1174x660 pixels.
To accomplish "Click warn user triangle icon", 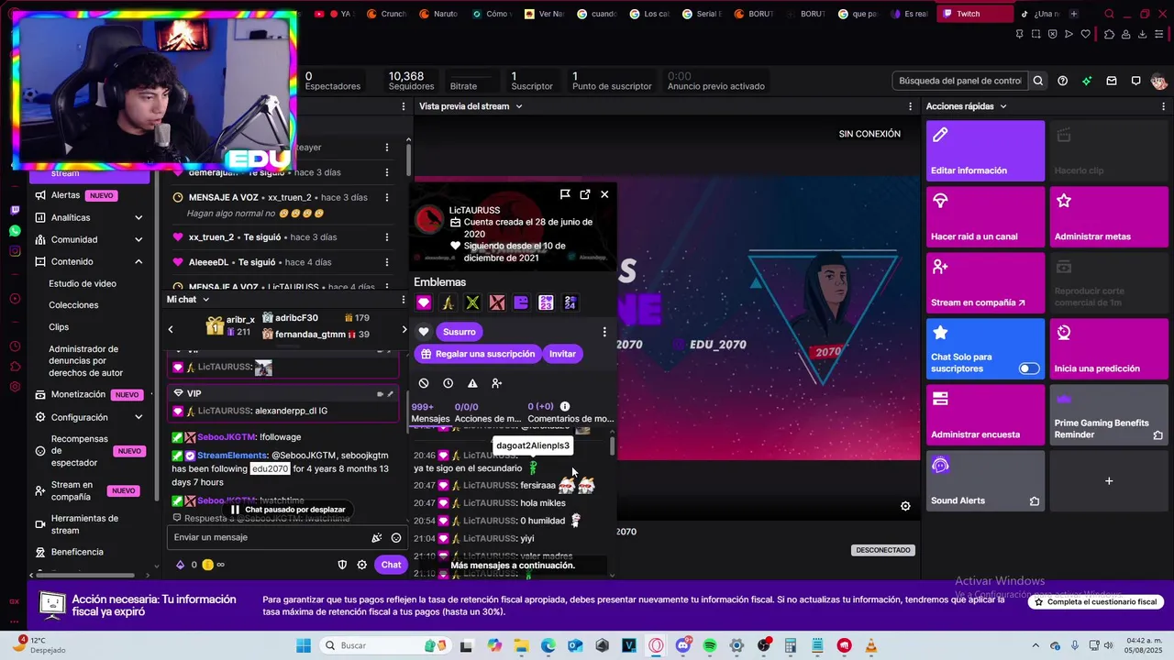I will pos(472,383).
